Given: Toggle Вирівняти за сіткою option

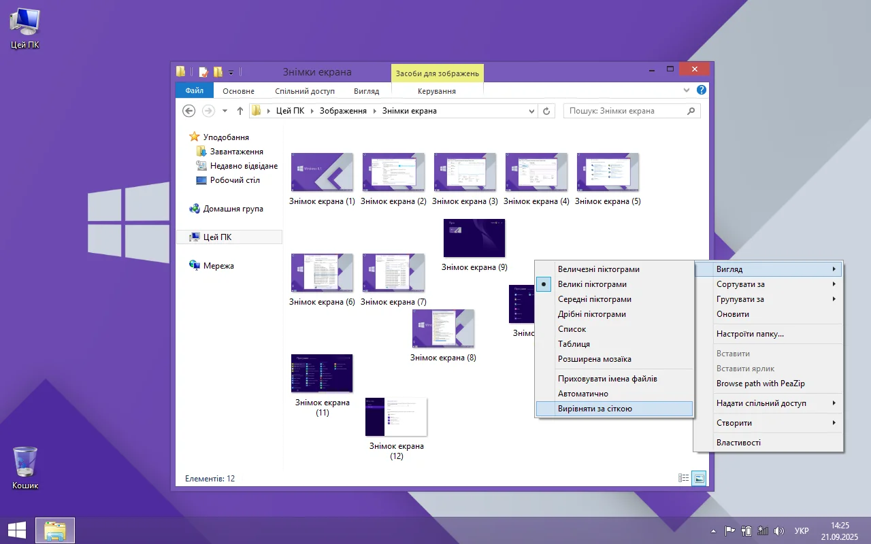Looking at the screenshot, I should [595, 409].
